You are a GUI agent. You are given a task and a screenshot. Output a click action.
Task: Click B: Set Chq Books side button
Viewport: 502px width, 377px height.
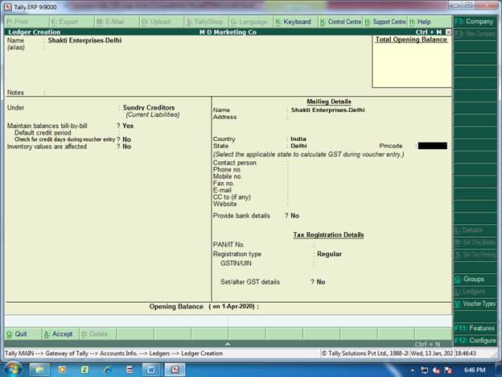tap(475, 242)
